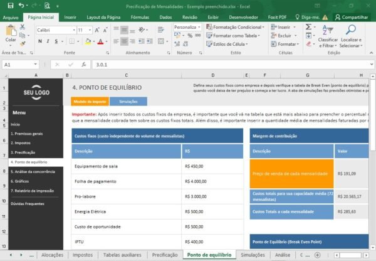
Task: Switch to the Fórmulas tab
Action: pyautogui.click(x=140, y=18)
